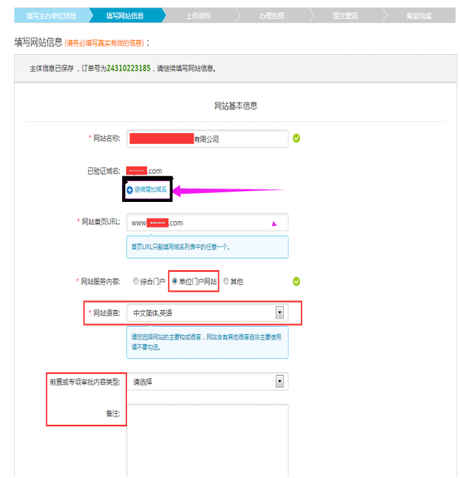This screenshot has height=478, width=460.
Task: Open the 网站语言 dropdown arrow
Action: point(280,313)
